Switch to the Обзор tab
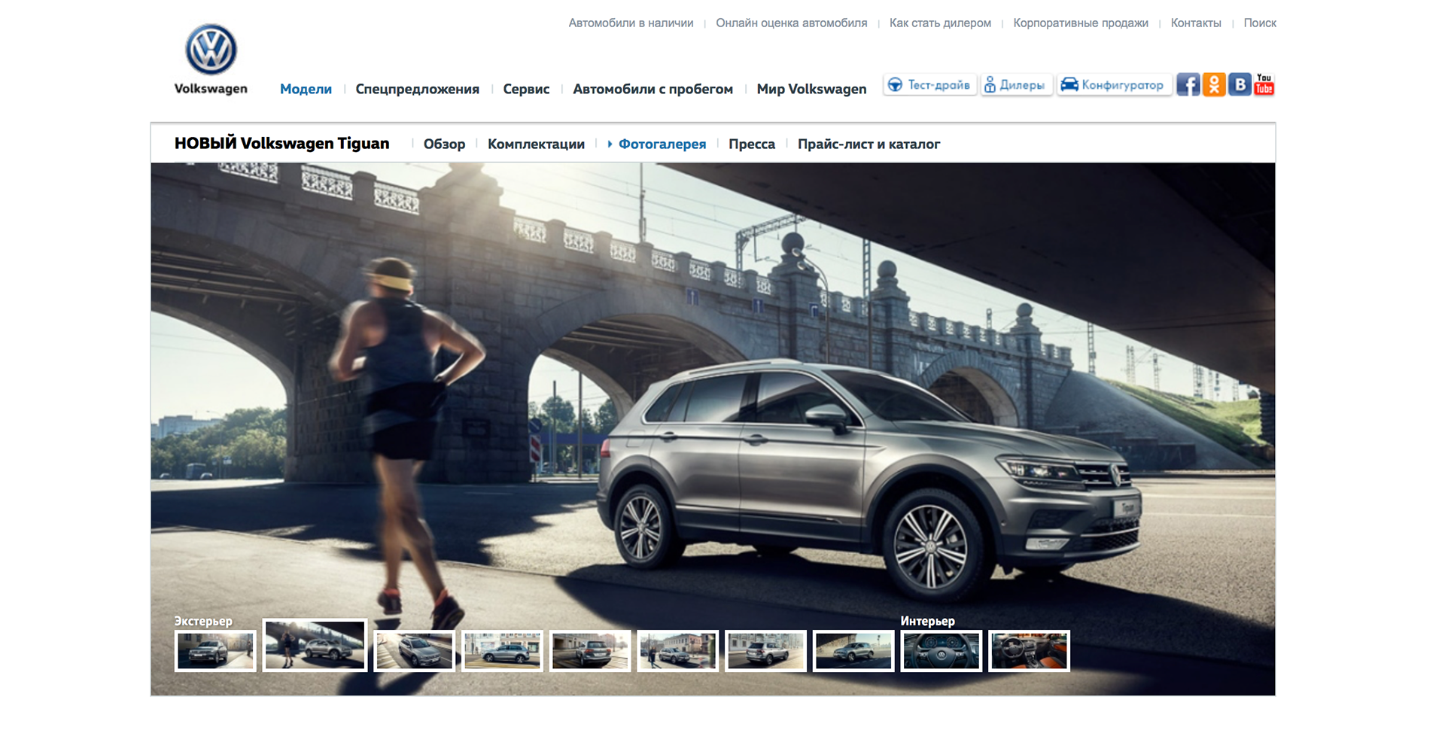The width and height of the screenshot is (1445, 733). (x=444, y=144)
